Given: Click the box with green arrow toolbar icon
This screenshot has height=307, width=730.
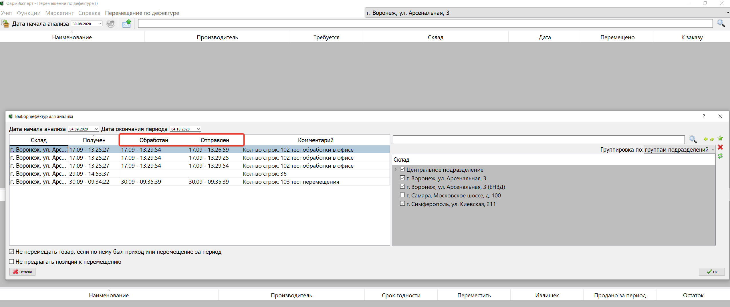Looking at the screenshot, I should 5,23.
